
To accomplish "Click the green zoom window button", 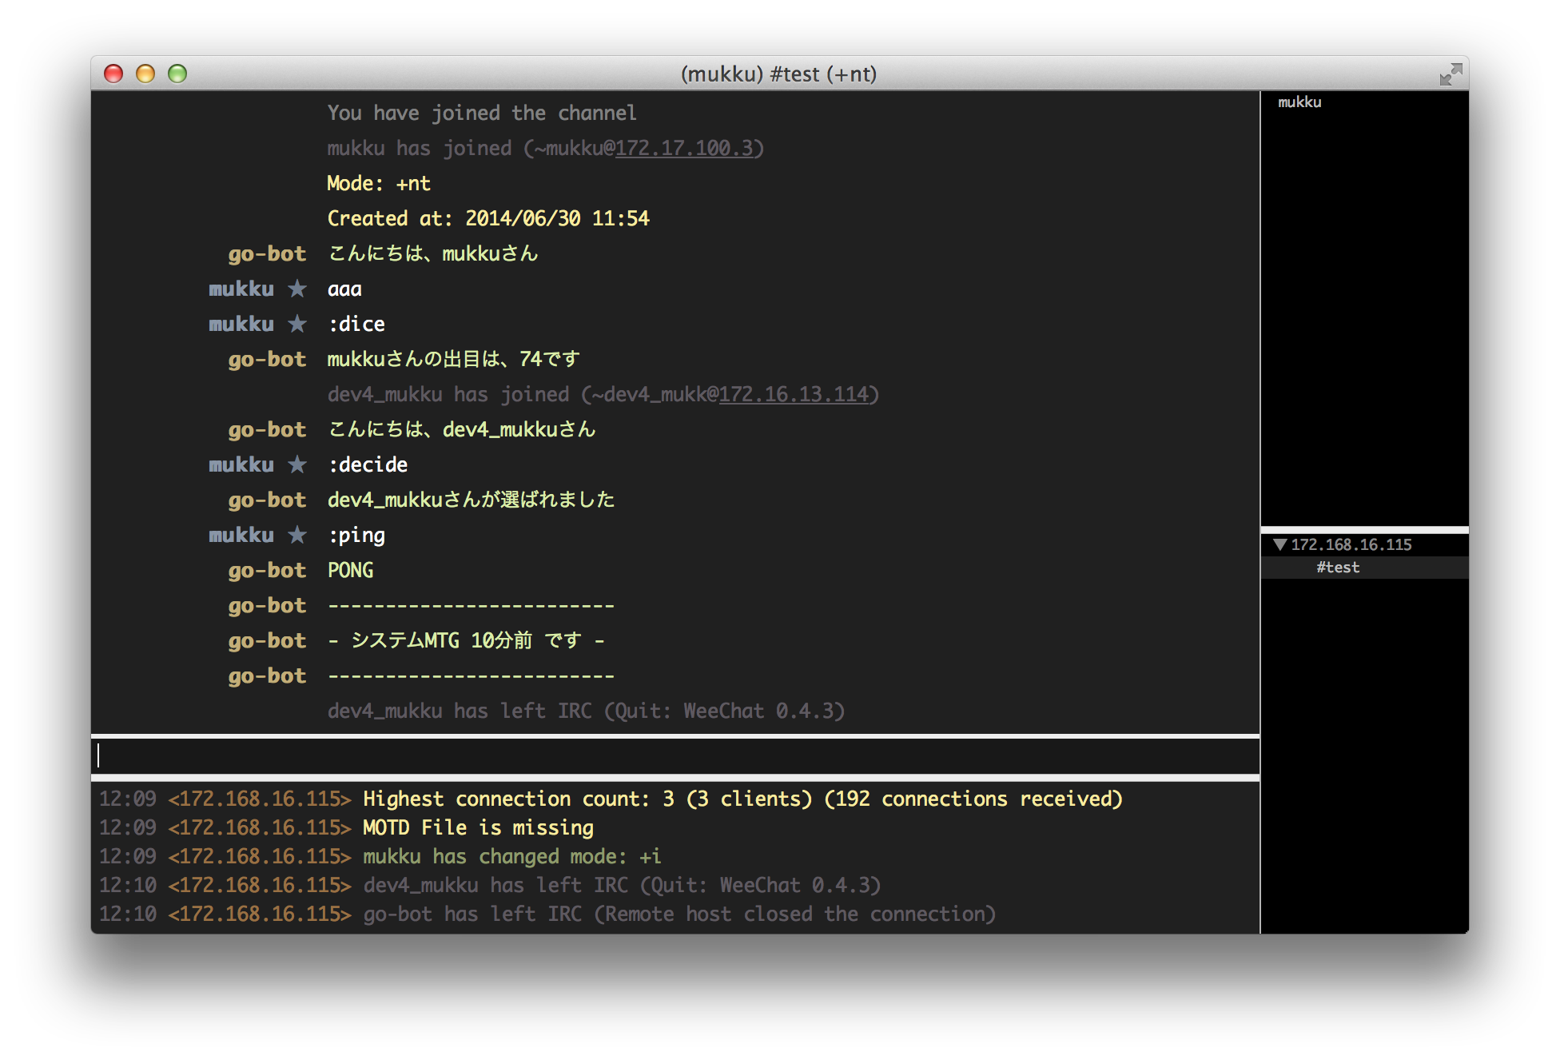I will tap(177, 74).
